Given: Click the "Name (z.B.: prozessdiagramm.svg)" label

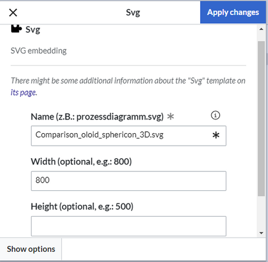Looking at the screenshot, I should pyautogui.click(x=97, y=116).
